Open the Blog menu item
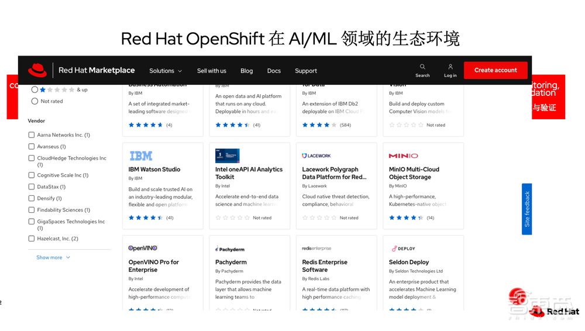The width and height of the screenshot is (585, 331). (x=246, y=71)
